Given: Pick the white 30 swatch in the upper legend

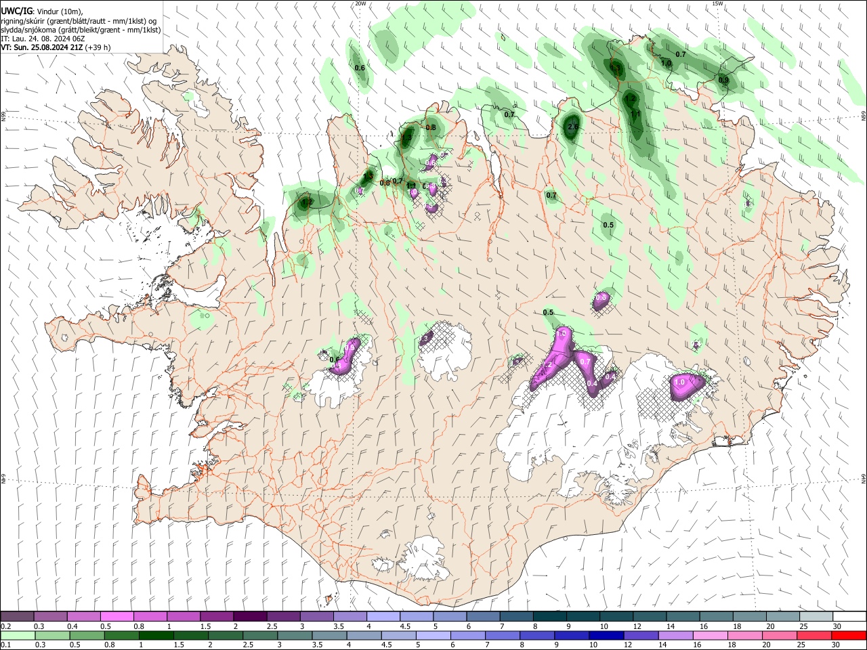Looking at the screenshot, I should point(848,617).
